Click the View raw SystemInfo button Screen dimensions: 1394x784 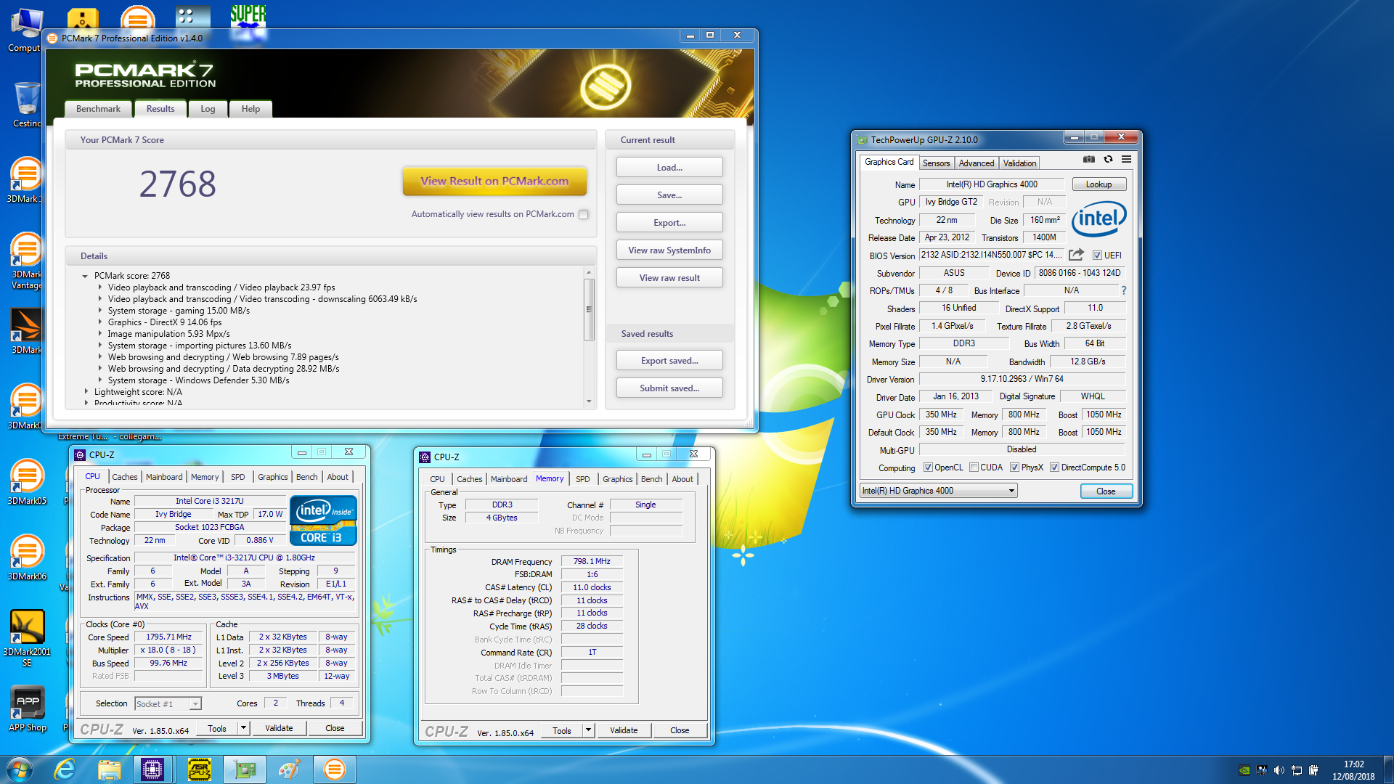[669, 250]
